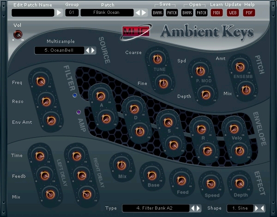
Task: Select previous patch with left arrow
Action: (x=138, y=12)
